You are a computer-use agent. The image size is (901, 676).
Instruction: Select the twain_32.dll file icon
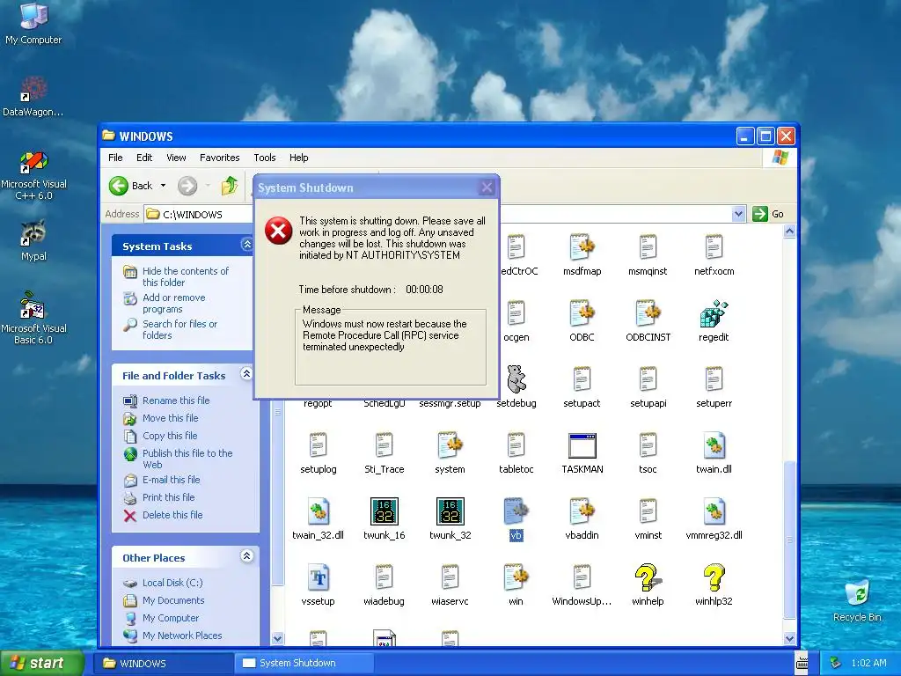(318, 511)
